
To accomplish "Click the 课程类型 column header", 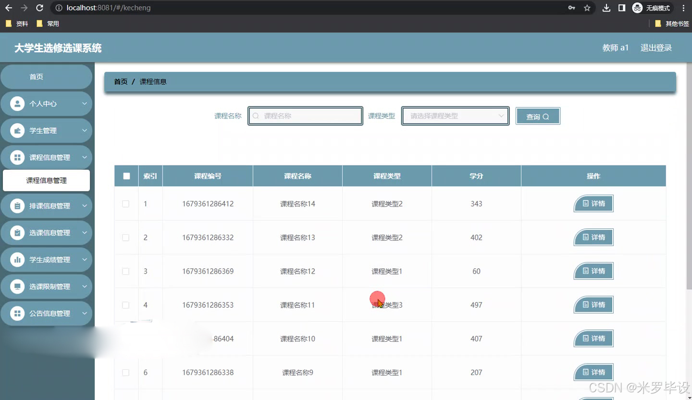I will (387, 176).
